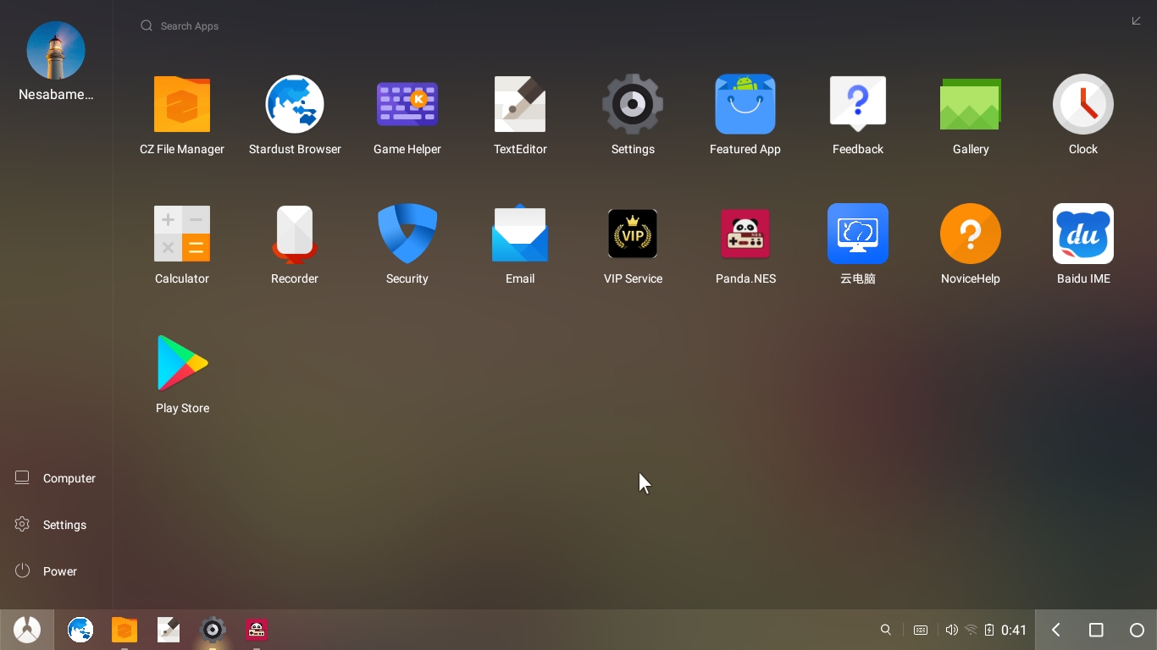Viewport: 1157px width, 650px height.
Task: Open Featured App store icon
Action: click(x=745, y=105)
